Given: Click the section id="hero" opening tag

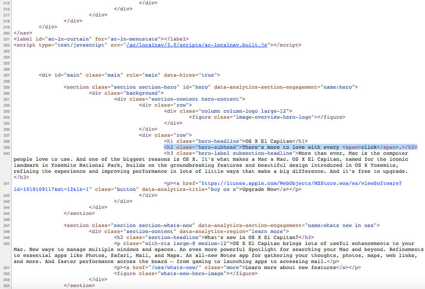Looking at the screenshot, I should point(210,87).
